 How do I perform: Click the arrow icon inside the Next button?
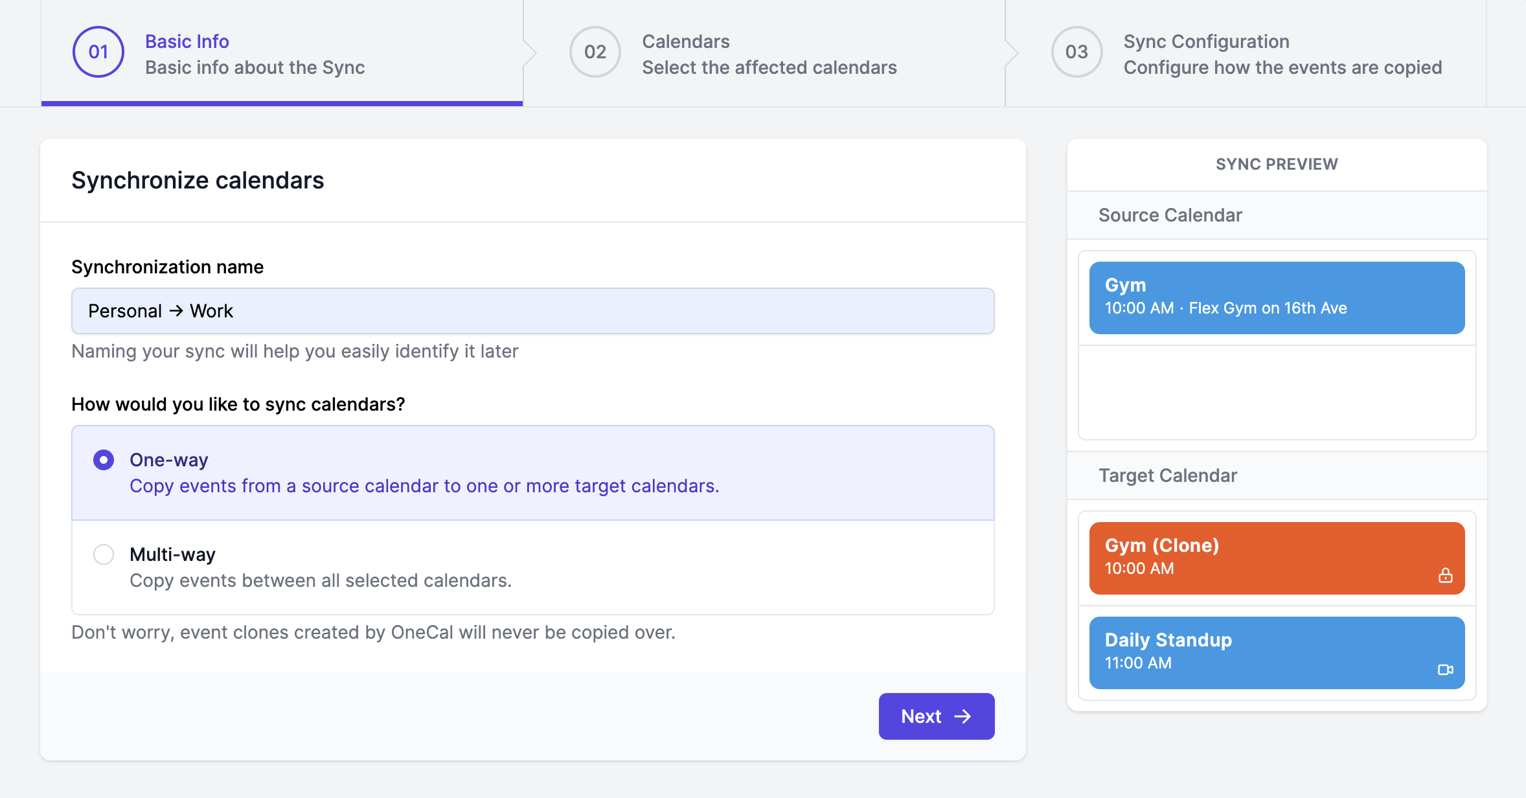pos(963,716)
